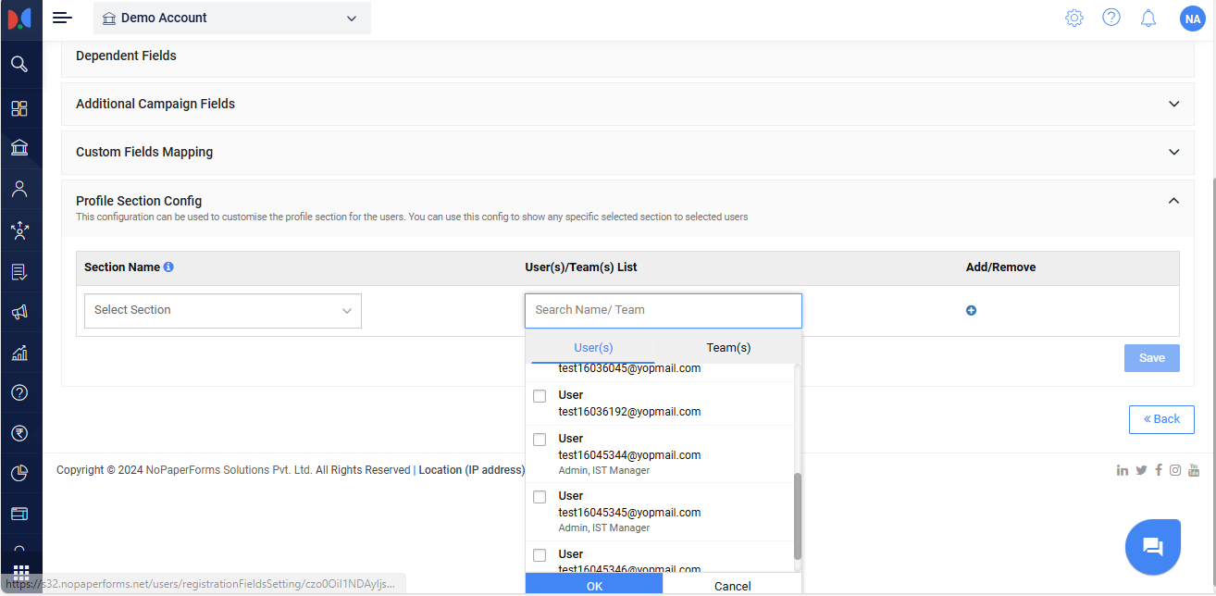1216x596 pixels.
Task: Expand the Additional Campaign Fields section
Action: [x=627, y=104]
